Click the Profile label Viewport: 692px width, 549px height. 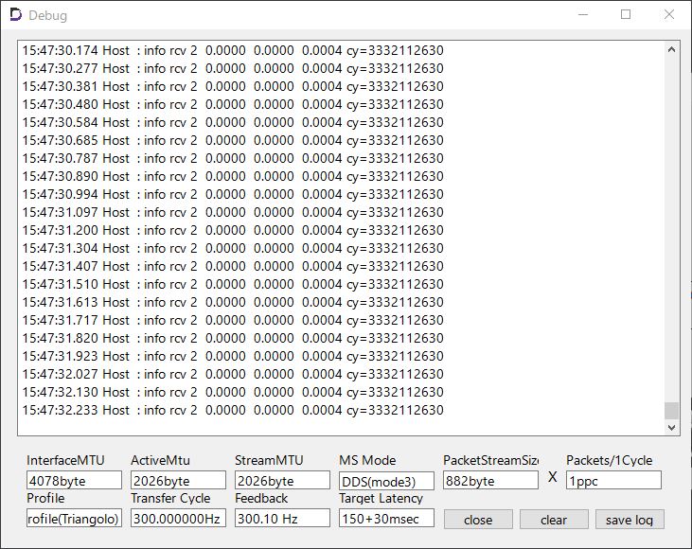(45, 498)
